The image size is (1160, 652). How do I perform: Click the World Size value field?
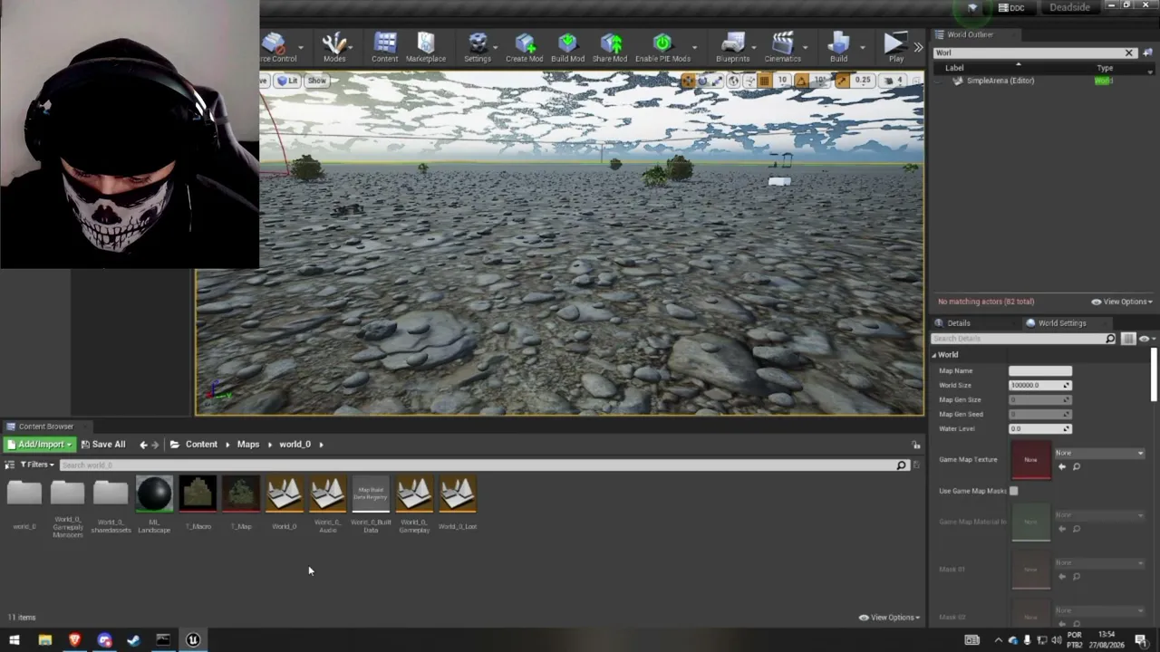[x=1040, y=385]
